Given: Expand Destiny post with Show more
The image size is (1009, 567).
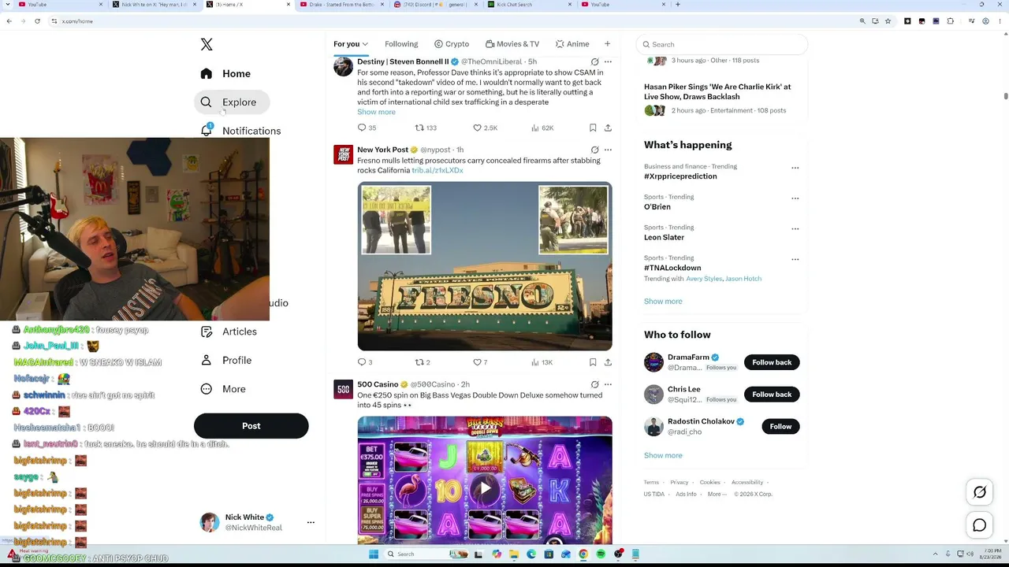Looking at the screenshot, I should click(x=376, y=112).
